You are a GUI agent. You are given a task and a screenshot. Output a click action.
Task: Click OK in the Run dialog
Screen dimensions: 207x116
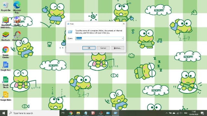tap(89, 48)
